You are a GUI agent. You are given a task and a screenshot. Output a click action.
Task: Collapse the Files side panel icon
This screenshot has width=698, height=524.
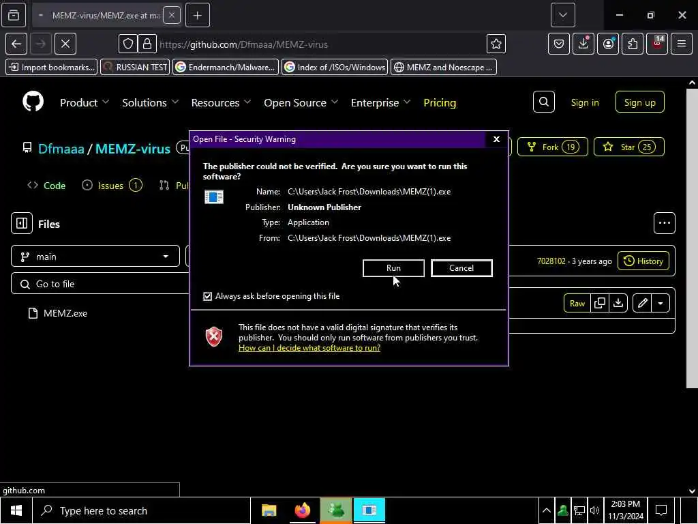[22, 223]
